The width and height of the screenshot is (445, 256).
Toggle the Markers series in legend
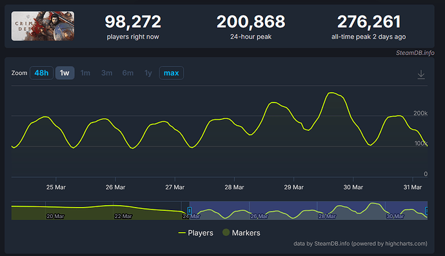[x=241, y=233]
